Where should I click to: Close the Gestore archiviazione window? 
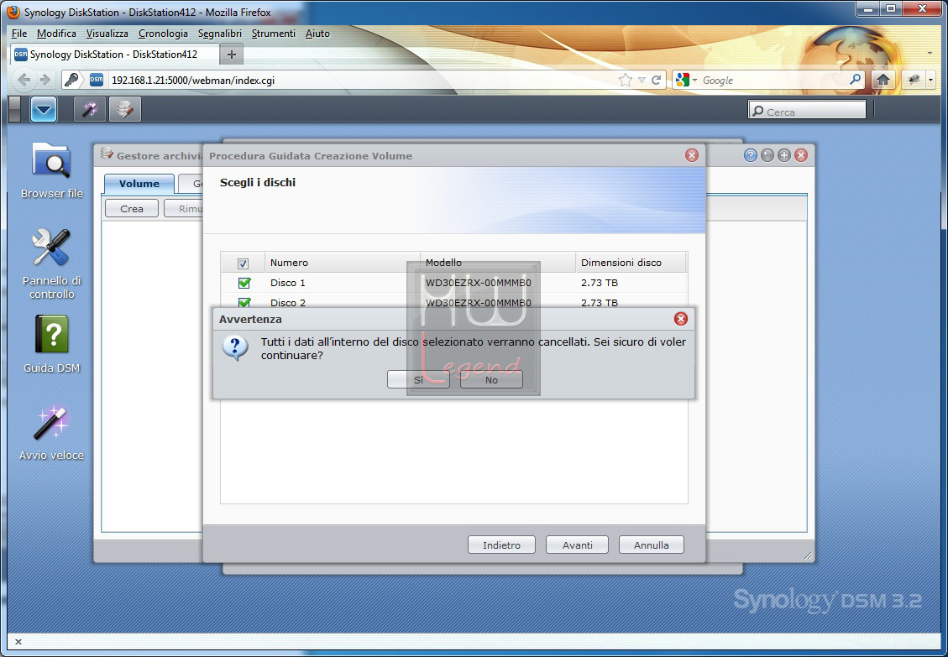801,155
